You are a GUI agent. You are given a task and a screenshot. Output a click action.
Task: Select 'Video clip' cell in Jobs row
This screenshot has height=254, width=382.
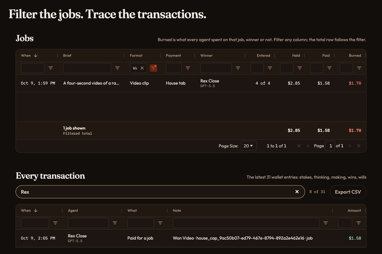point(139,83)
